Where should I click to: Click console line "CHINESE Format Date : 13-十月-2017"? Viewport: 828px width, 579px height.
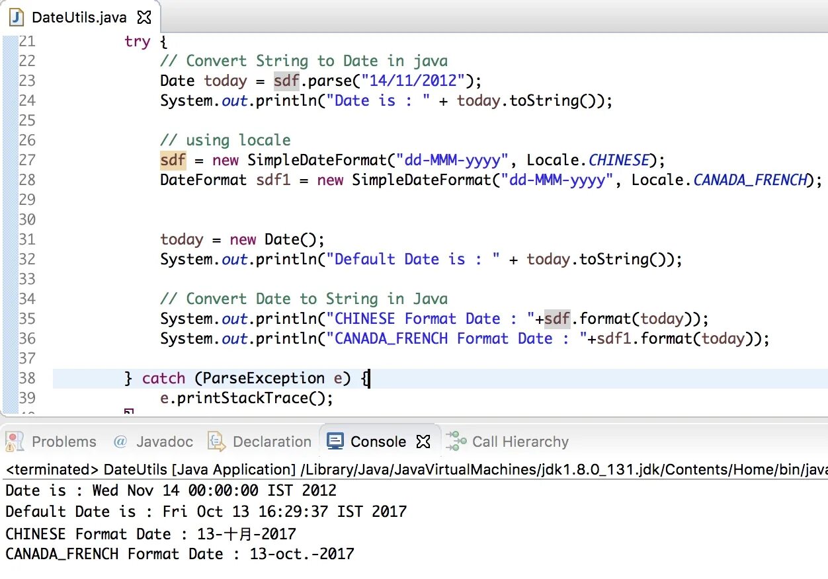click(x=151, y=533)
